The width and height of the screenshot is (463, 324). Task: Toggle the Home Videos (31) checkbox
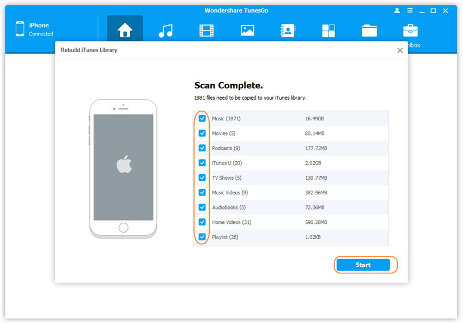(202, 222)
